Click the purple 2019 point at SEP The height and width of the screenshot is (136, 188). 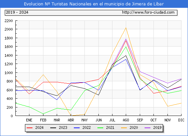click(140, 72)
